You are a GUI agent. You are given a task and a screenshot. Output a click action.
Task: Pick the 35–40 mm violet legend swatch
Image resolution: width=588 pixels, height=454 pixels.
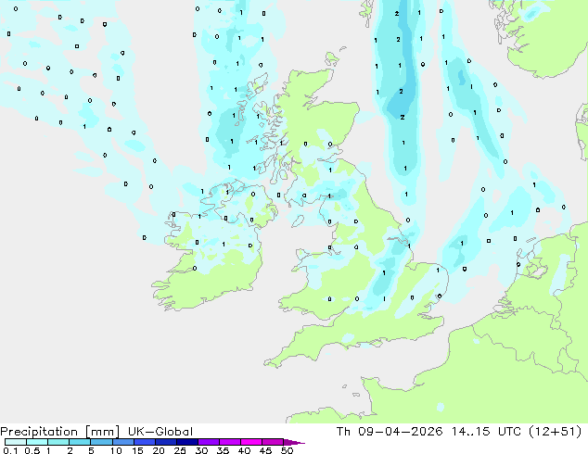229,442
